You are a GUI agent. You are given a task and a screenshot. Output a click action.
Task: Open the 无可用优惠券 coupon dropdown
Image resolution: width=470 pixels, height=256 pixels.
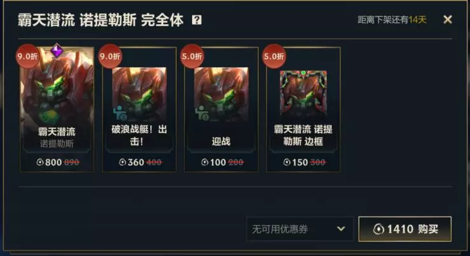tap(300, 229)
